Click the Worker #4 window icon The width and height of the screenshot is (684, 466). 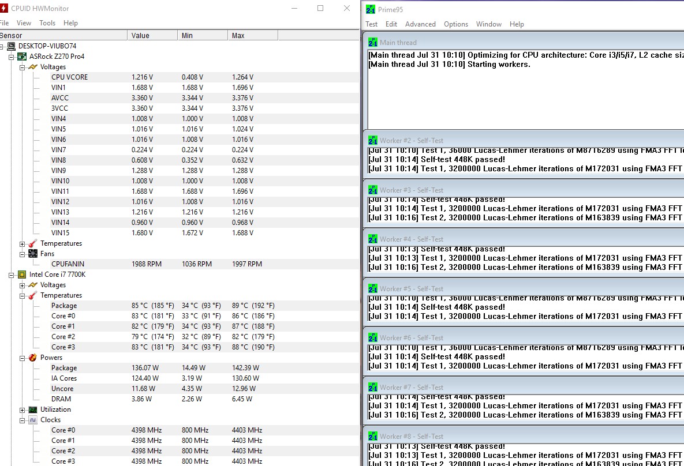(x=372, y=239)
